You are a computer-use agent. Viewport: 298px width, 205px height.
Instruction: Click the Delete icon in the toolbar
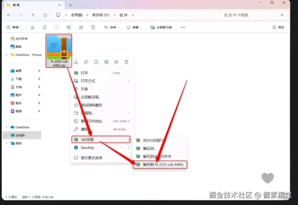click(93, 27)
